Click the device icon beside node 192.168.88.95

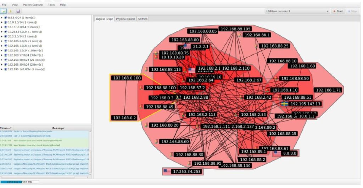(189, 163)
